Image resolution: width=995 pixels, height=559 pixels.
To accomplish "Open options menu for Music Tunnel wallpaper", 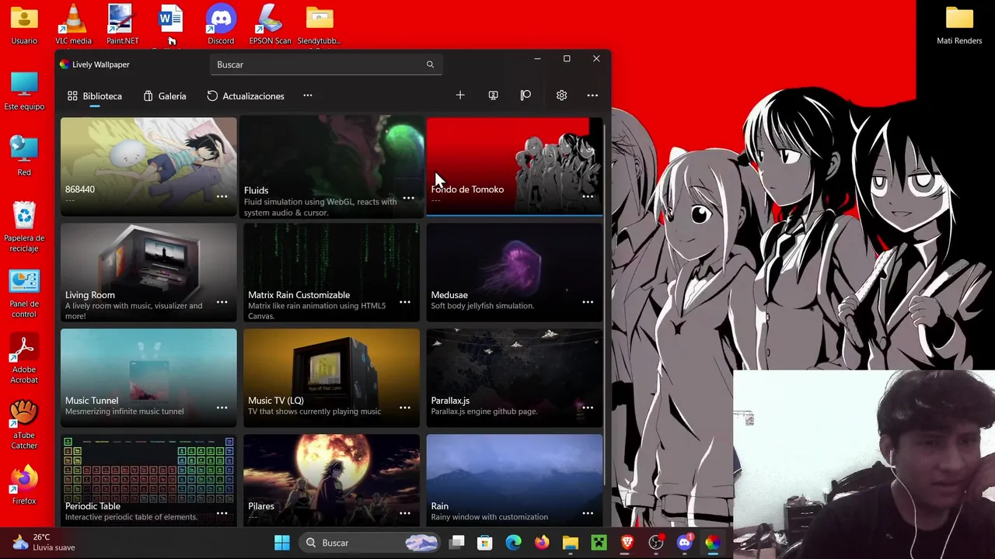I will click(222, 408).
